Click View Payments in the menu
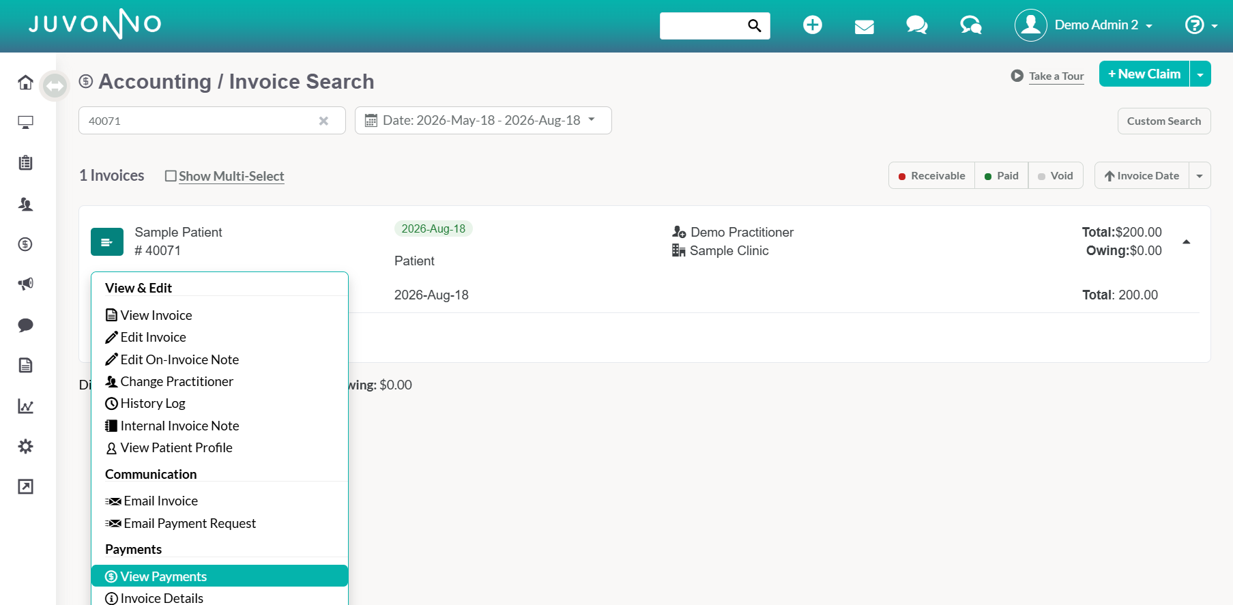 click(x=220, y=576)
